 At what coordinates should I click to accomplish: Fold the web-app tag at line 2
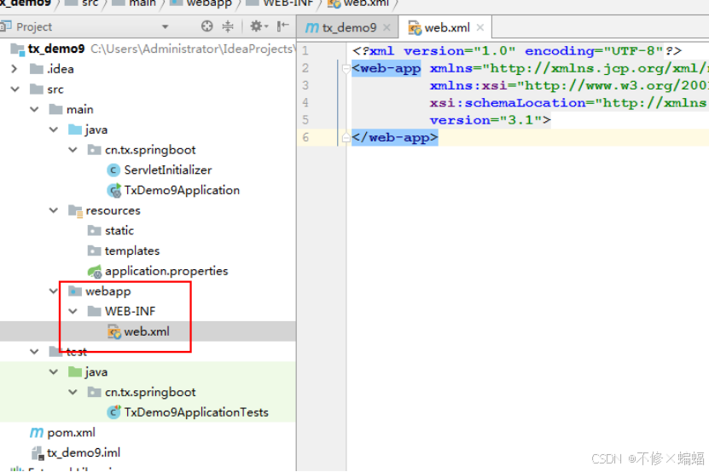(346, 69)
